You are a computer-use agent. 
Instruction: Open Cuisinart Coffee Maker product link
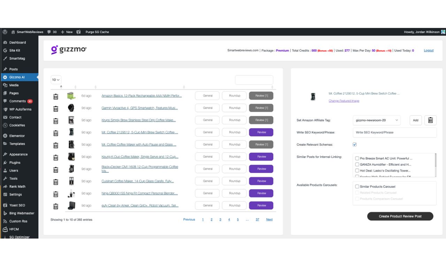138,181
